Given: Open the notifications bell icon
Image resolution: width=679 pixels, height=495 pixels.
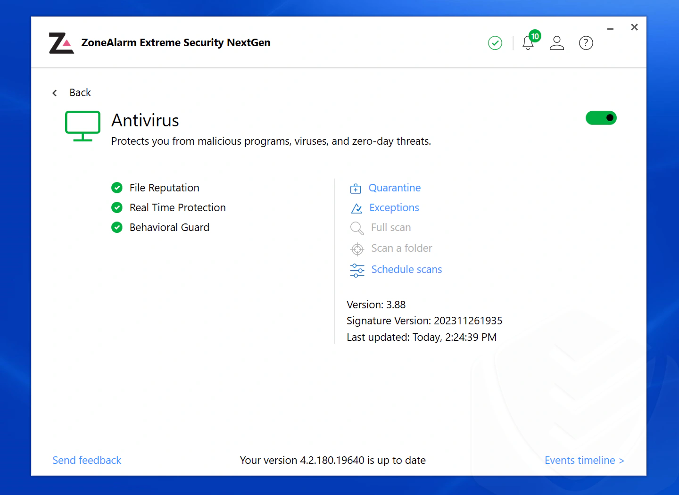Looking at the screenshot, I should (528, 43).
